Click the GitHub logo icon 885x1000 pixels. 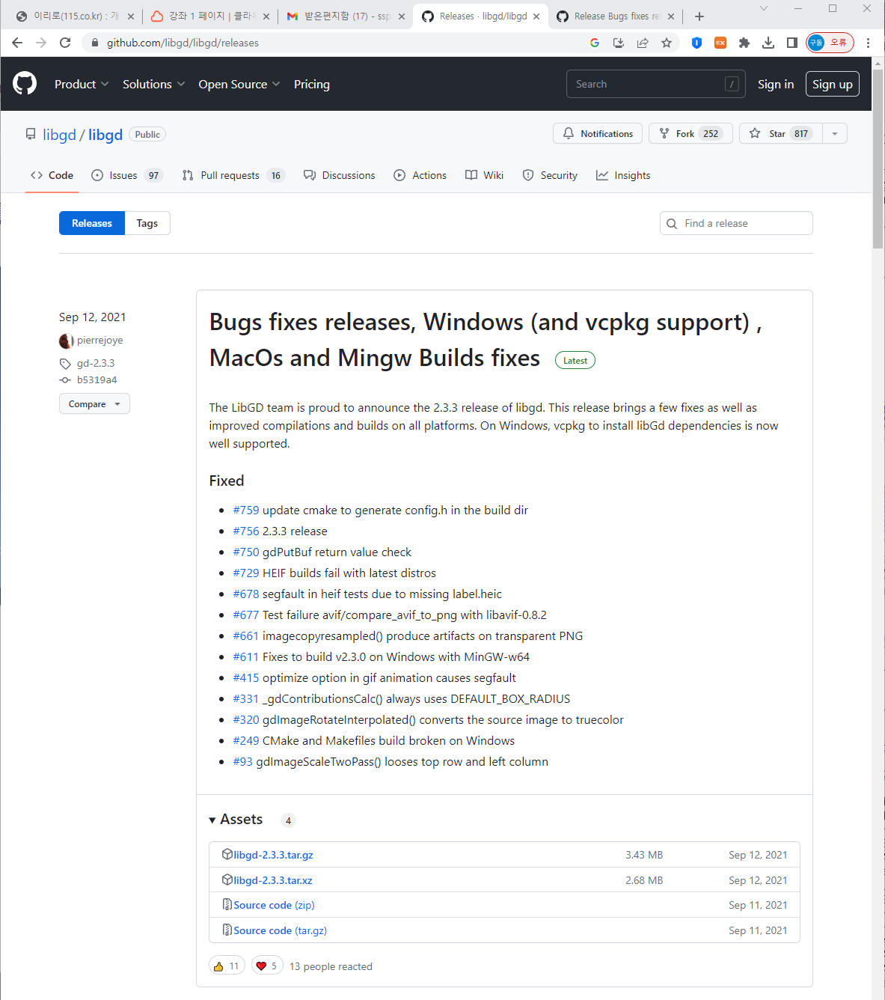point(25,83)
